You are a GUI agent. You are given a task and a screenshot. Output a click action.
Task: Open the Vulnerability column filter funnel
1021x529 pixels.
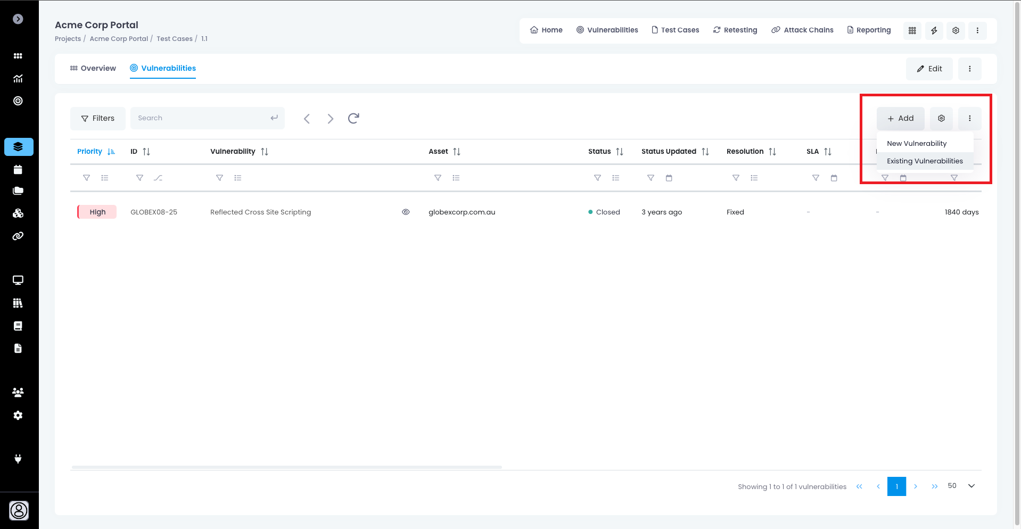[x=219, y=178]
